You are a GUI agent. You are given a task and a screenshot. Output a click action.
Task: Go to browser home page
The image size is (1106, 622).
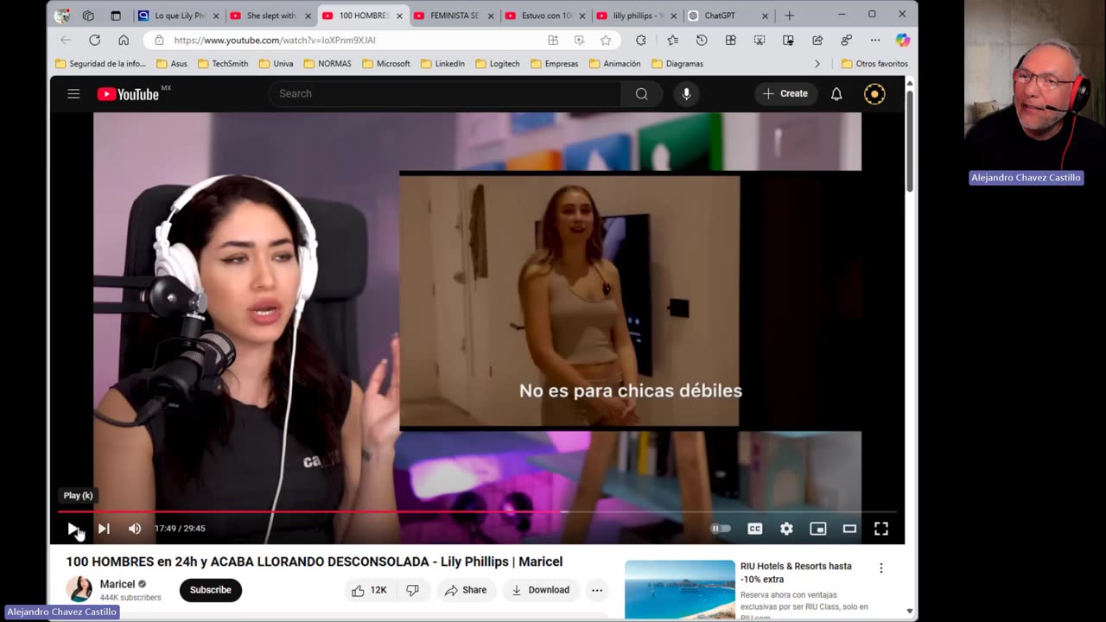124,40
